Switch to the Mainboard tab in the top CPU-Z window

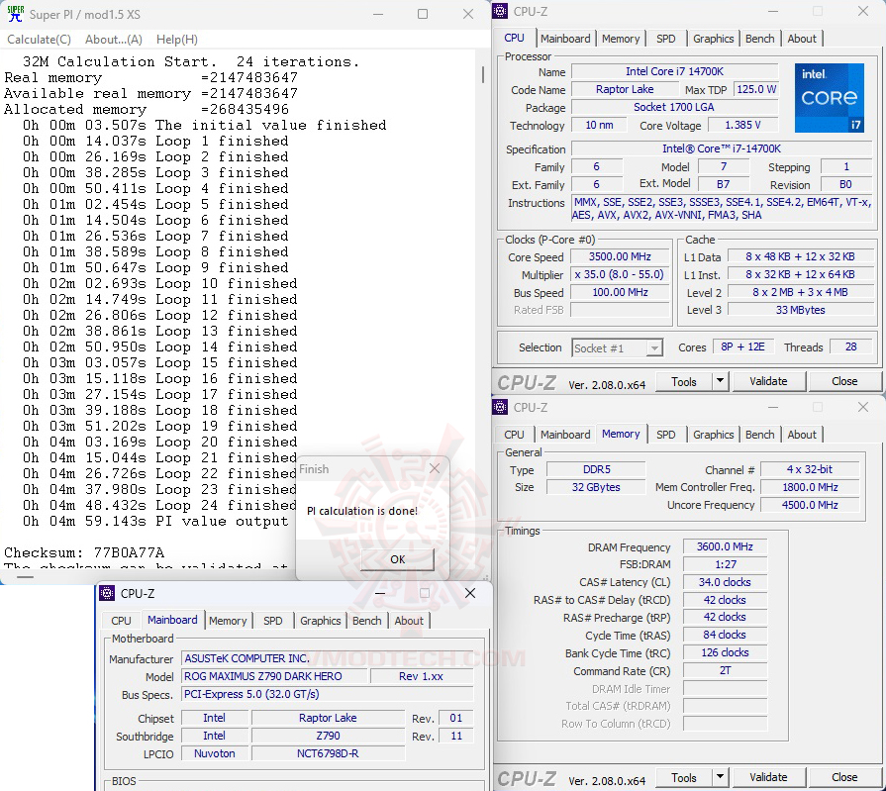pyautogui.click(x=566, y=38)
